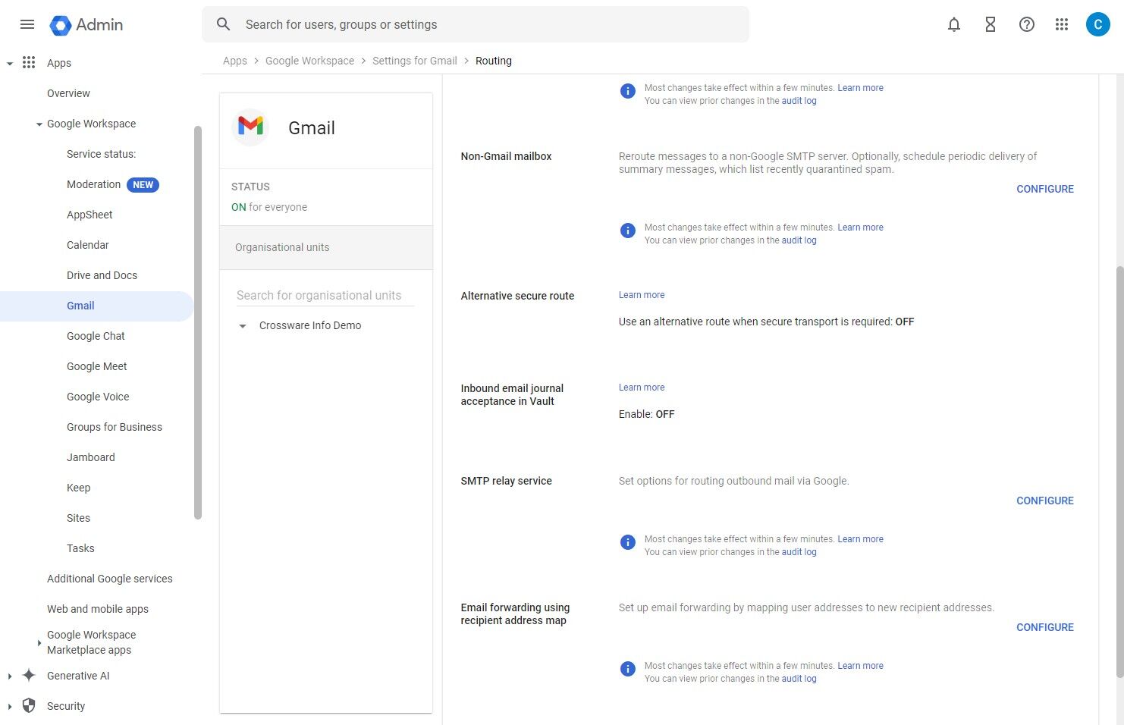1124x725 pixels.
Task: Click the left sidebar scrollbar
Action: 198,322
